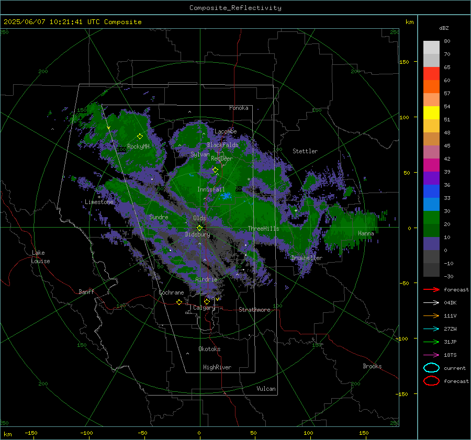Pick the red 60-65 dBZ color band
471x440 pixels.
[x=431, y=74]
